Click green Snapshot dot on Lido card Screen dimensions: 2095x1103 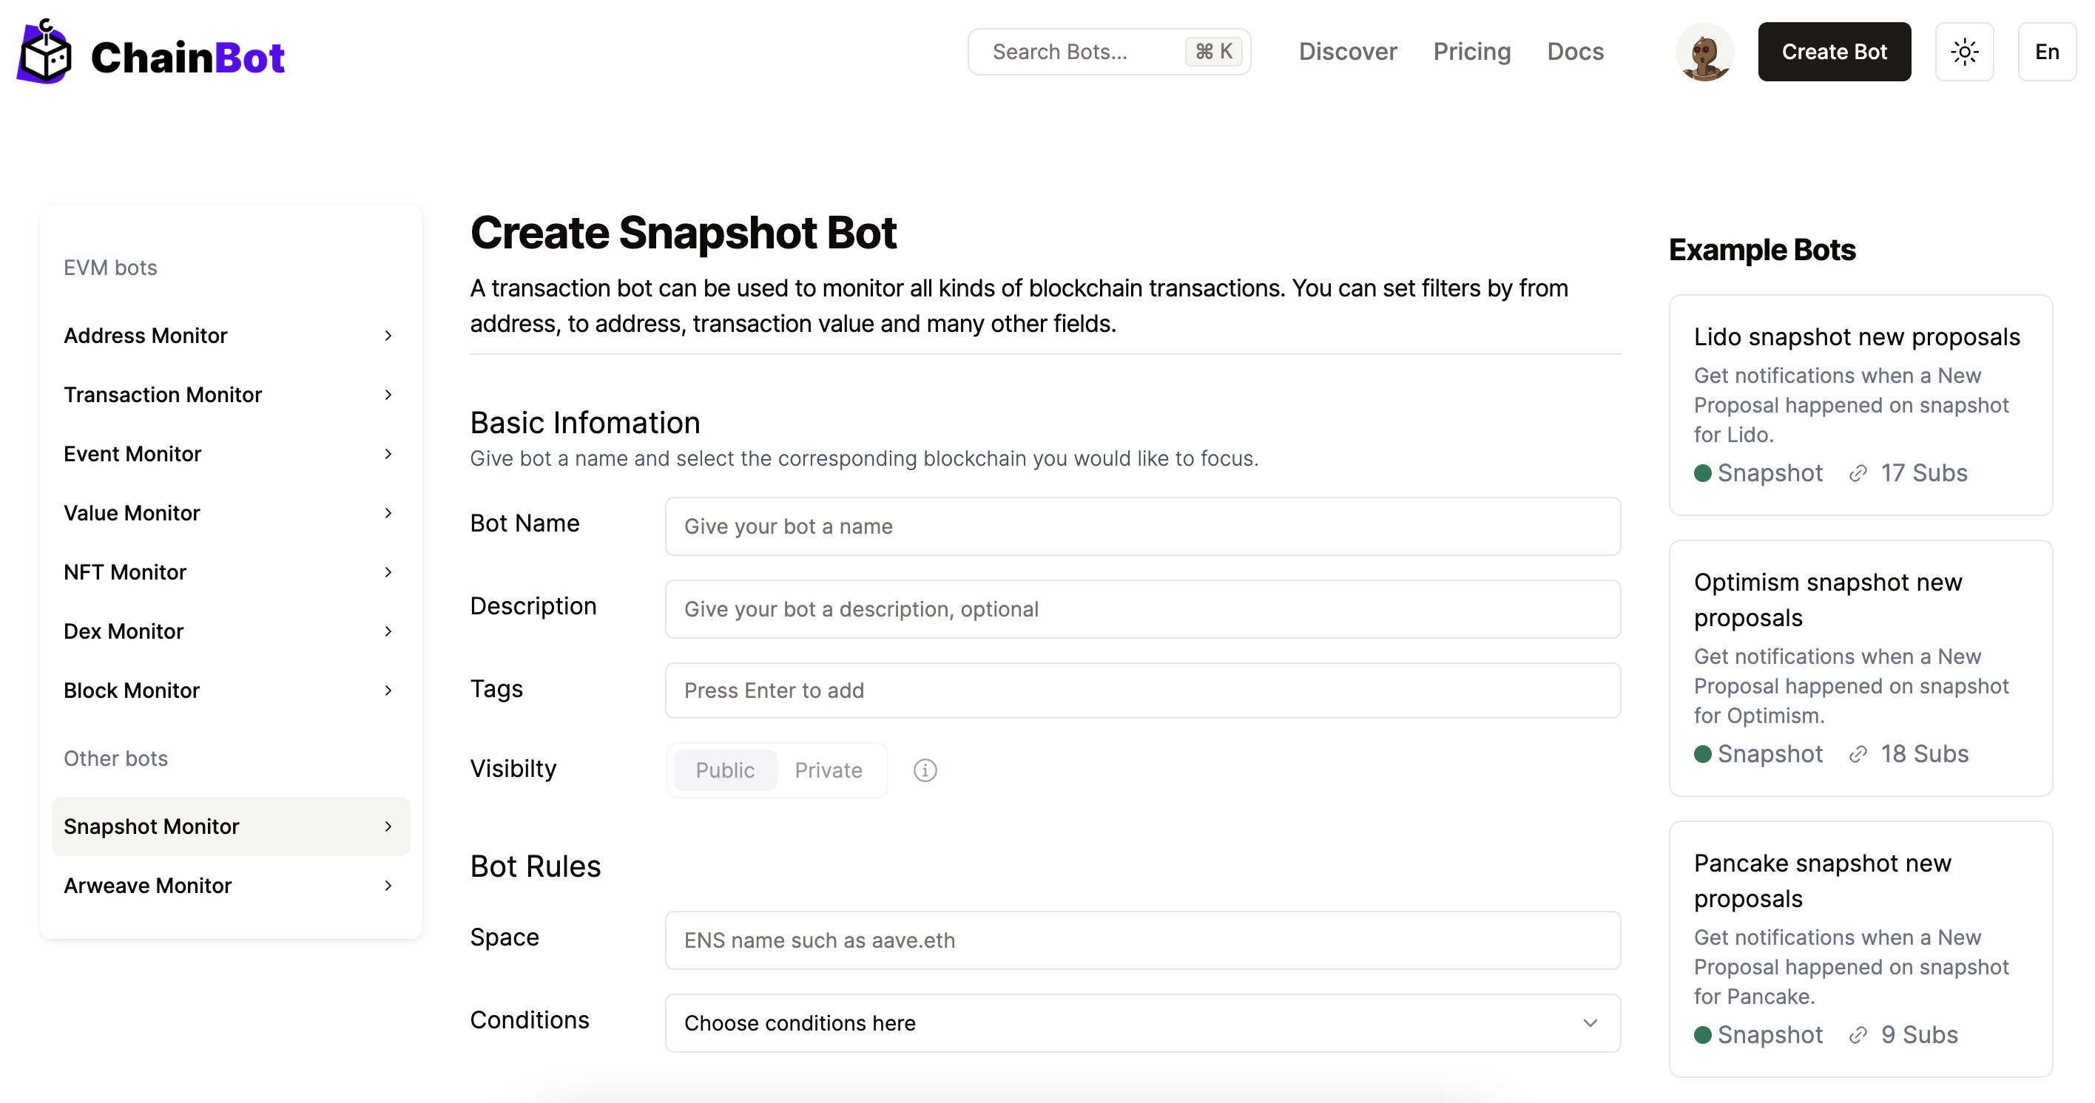point(1702,473)
